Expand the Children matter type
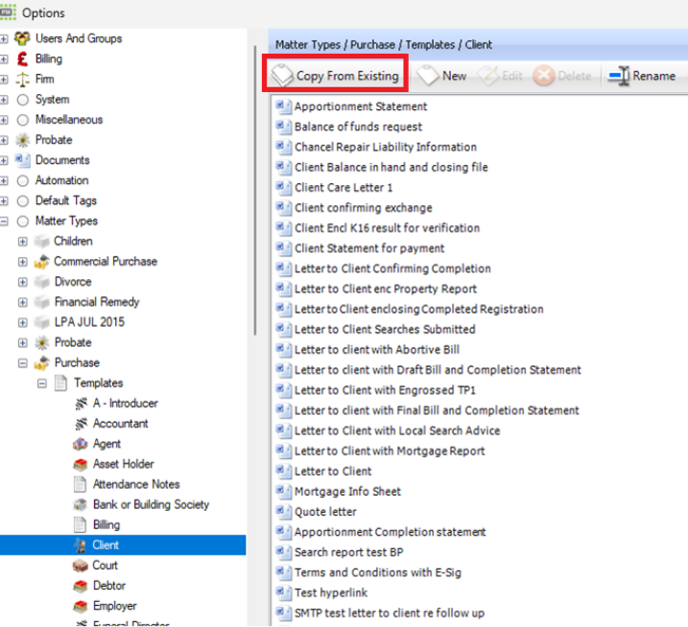This screenshot has width=688, height=627. (22, 242)
